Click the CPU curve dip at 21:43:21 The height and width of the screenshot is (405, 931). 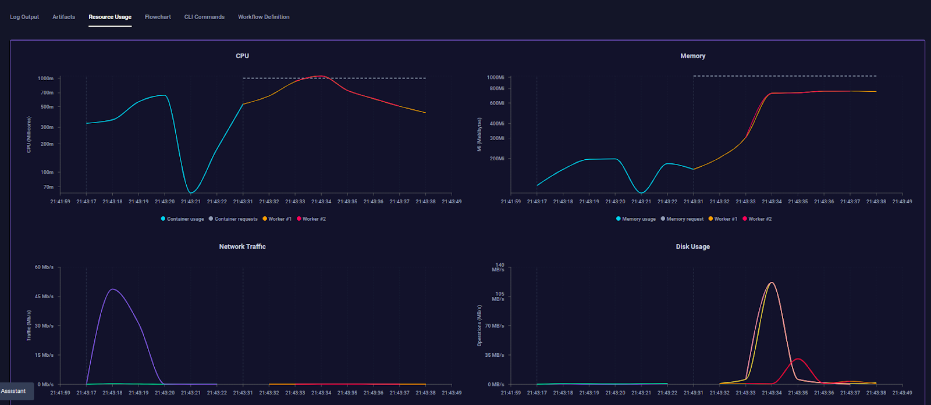pos(191,192)
